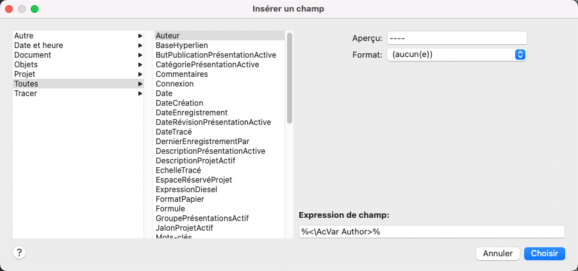Select the DateCréation field name

[179, 103]
